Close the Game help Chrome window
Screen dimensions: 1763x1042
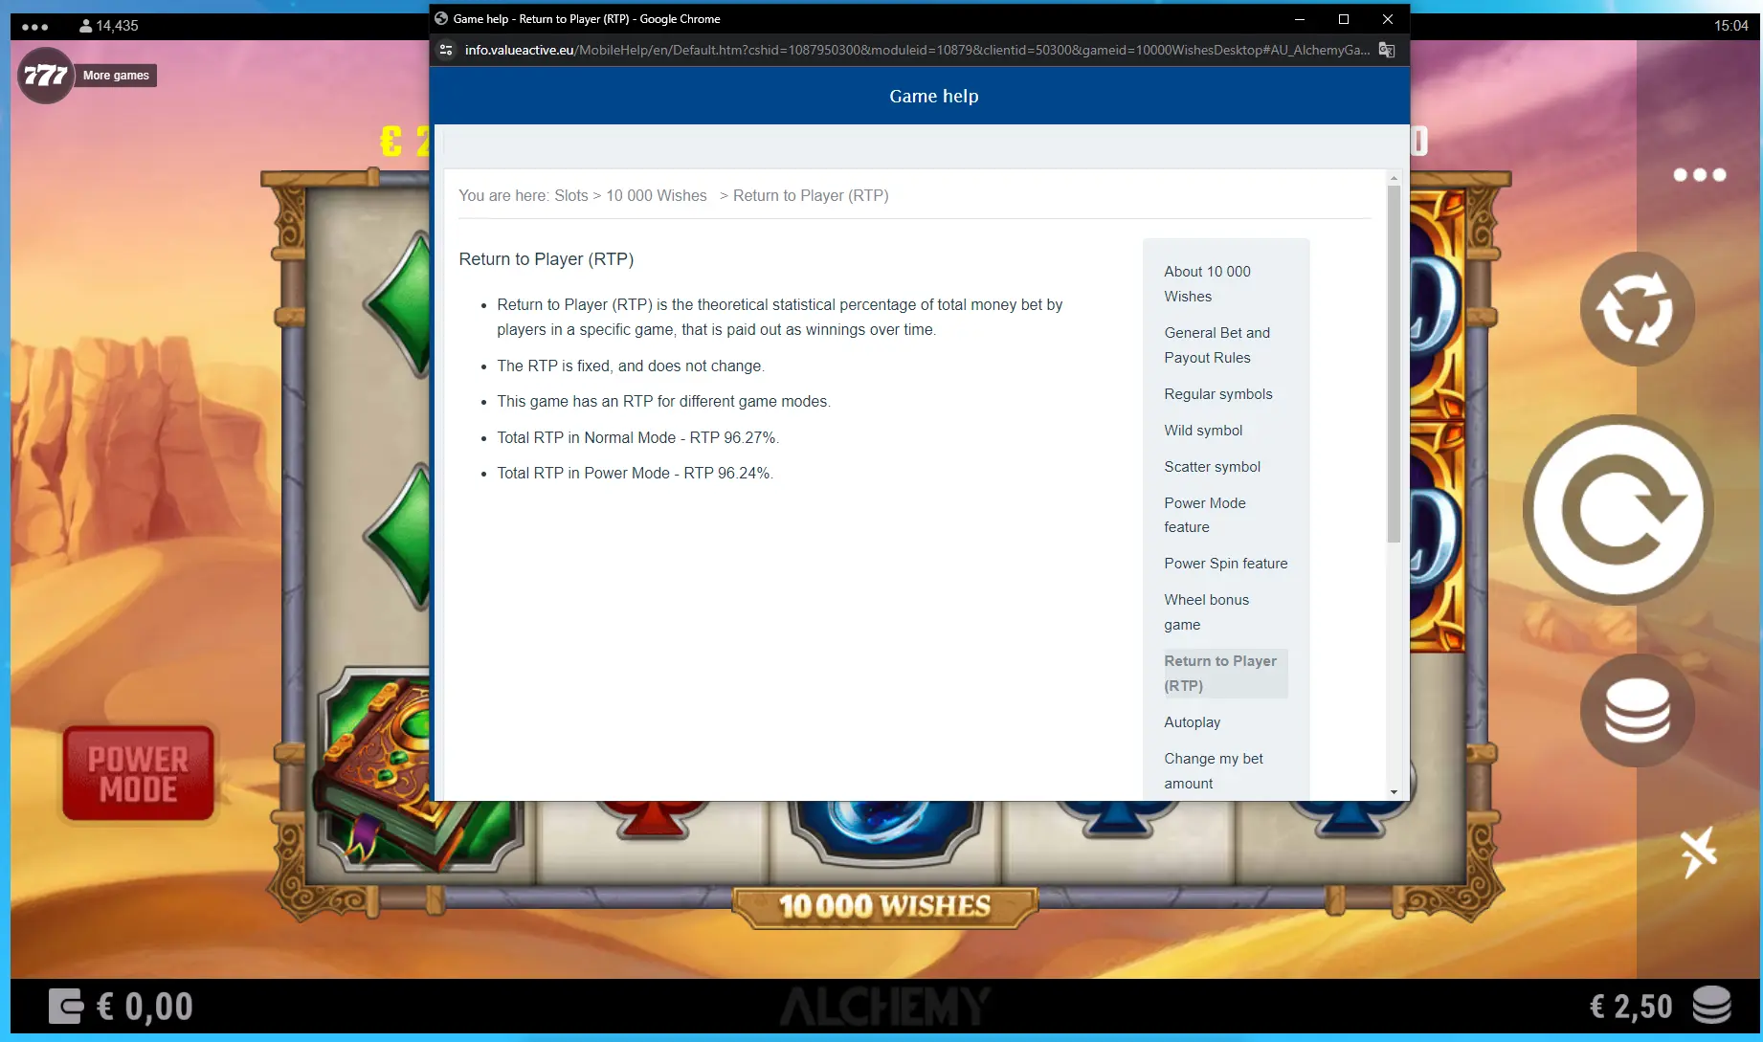[x=1388, y=19]
